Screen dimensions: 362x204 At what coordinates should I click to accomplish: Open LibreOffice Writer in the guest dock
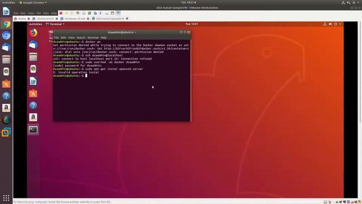point(33,81)
